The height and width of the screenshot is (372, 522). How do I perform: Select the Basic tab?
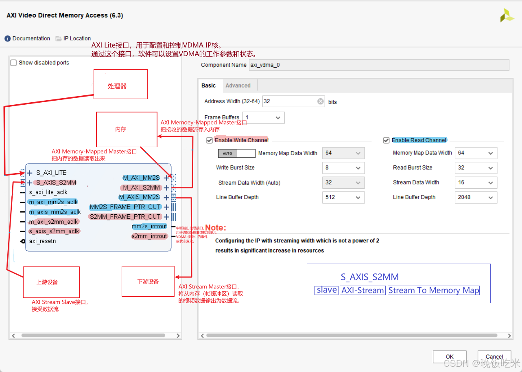209,85
